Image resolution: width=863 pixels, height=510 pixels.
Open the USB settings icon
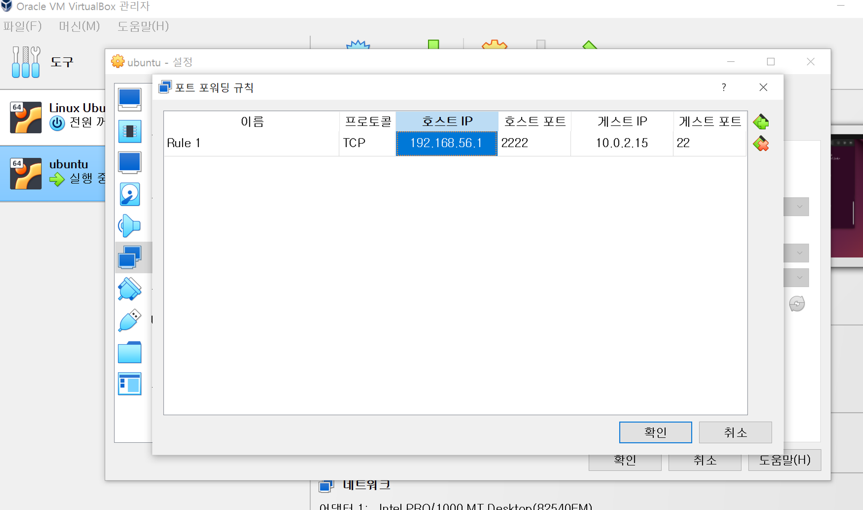(x=129, y=320)
